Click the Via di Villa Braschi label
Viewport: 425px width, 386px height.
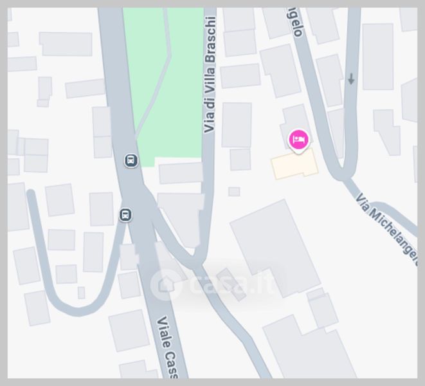(210, 75)
